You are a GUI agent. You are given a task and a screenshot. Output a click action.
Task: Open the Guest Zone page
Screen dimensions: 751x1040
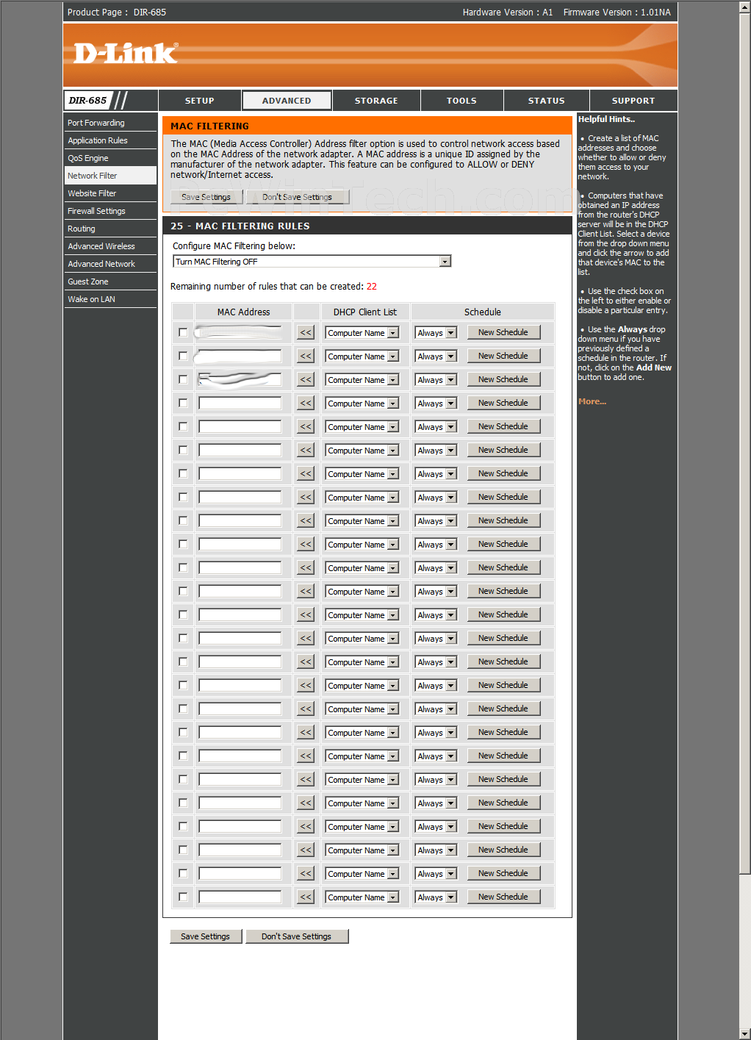click(x=110, y=281)
